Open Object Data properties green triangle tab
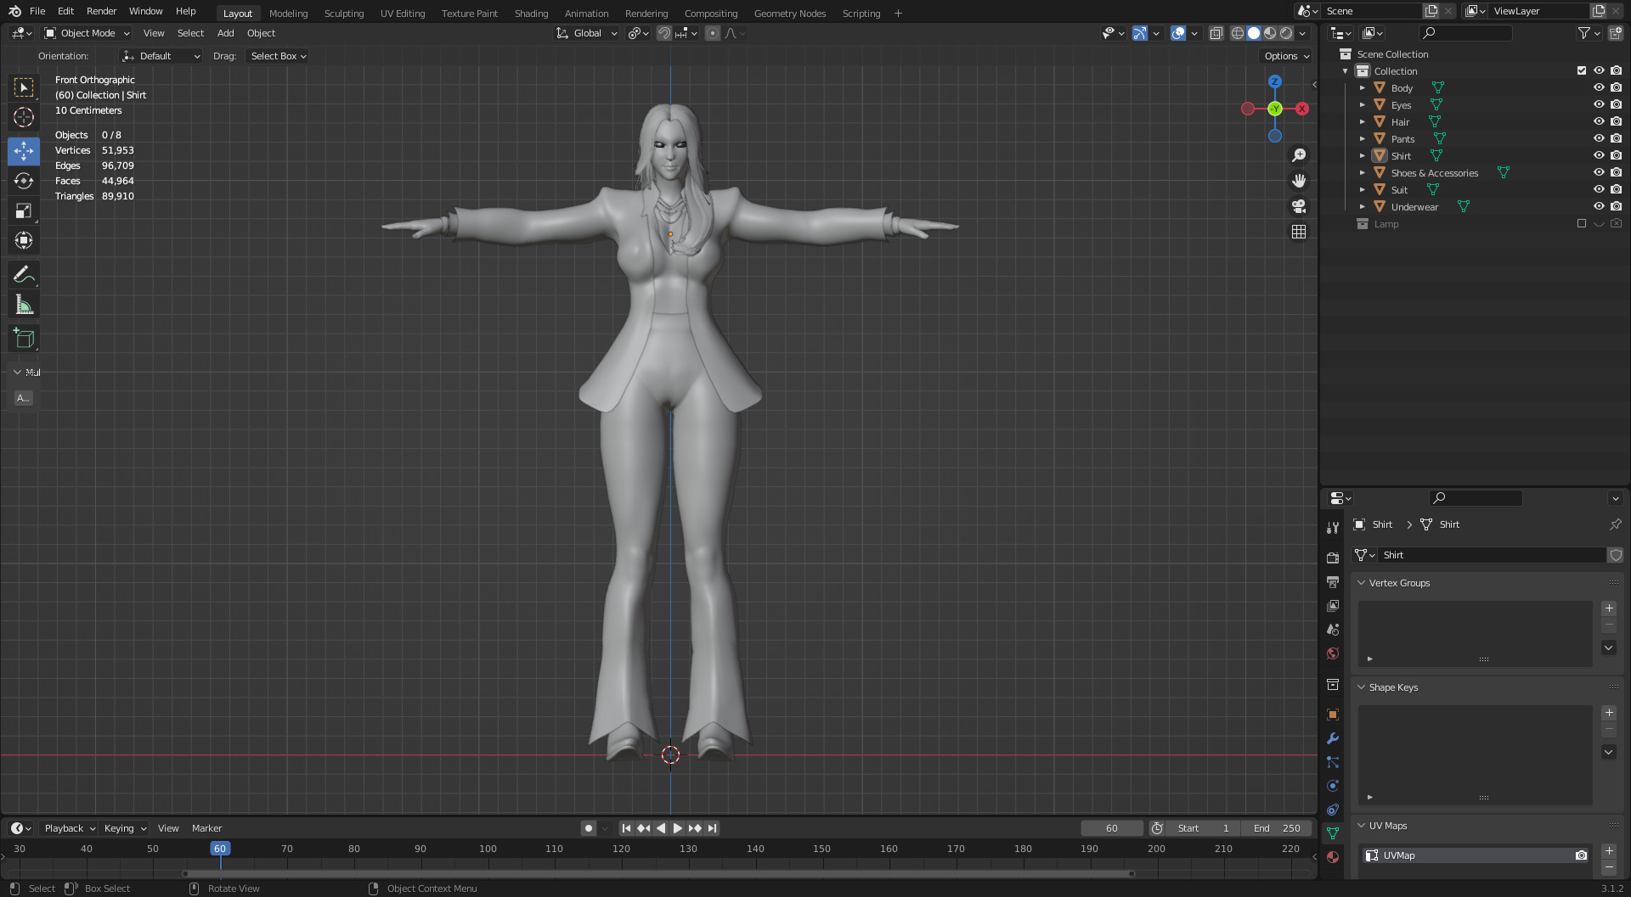The height and width of the screenshot is (897, 1631). point(1333,833)
